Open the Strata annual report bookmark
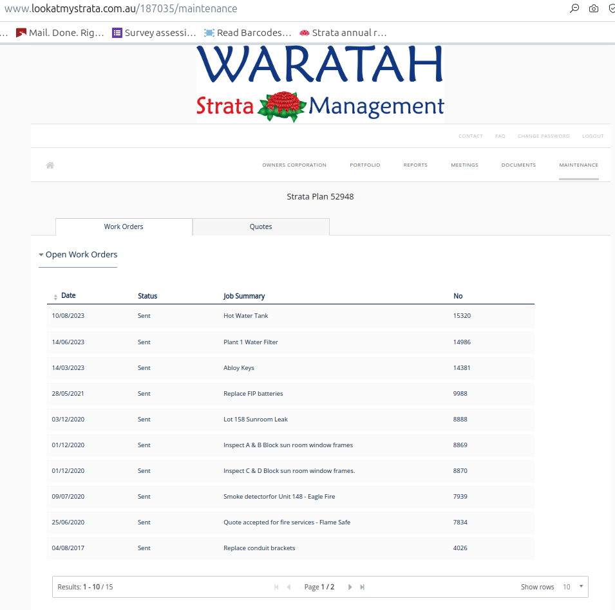Image resolution: width=615 pixels, height=610 pixels. (x=343, y=33)
